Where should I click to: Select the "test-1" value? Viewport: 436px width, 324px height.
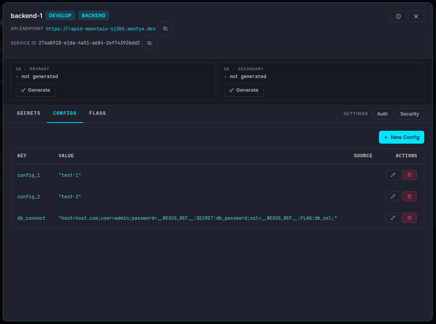tap(70, 175)
